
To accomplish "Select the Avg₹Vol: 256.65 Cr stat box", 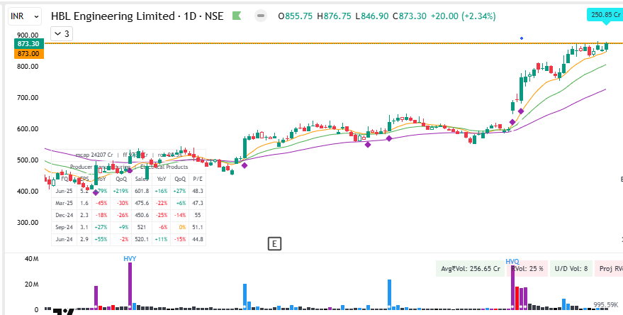I will [471, 268].
